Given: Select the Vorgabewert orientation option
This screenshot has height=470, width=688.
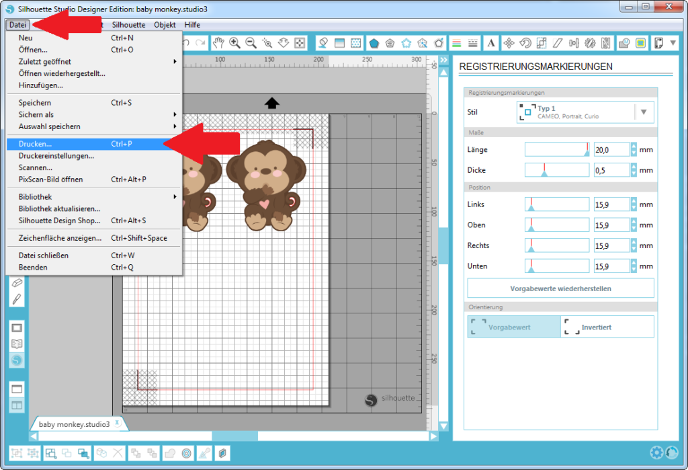Looking at the screenshot, I should click(514, 327).
